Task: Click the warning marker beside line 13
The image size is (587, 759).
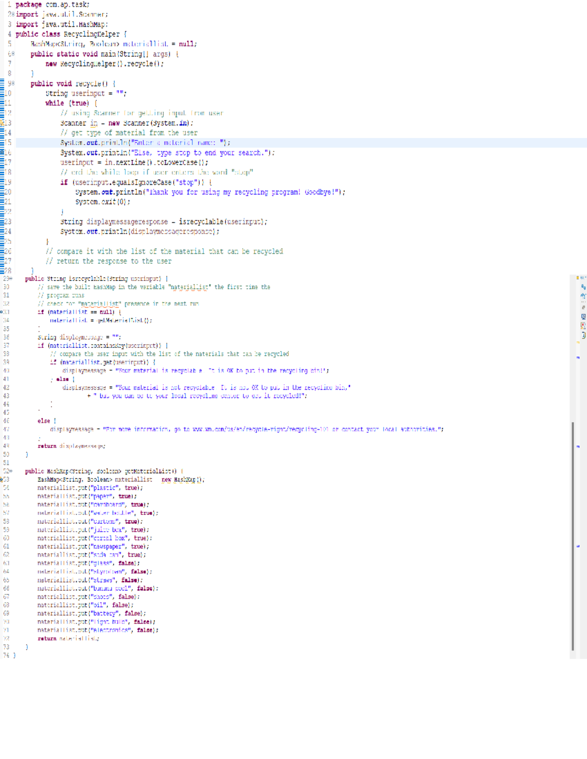Action: (2, 123)
